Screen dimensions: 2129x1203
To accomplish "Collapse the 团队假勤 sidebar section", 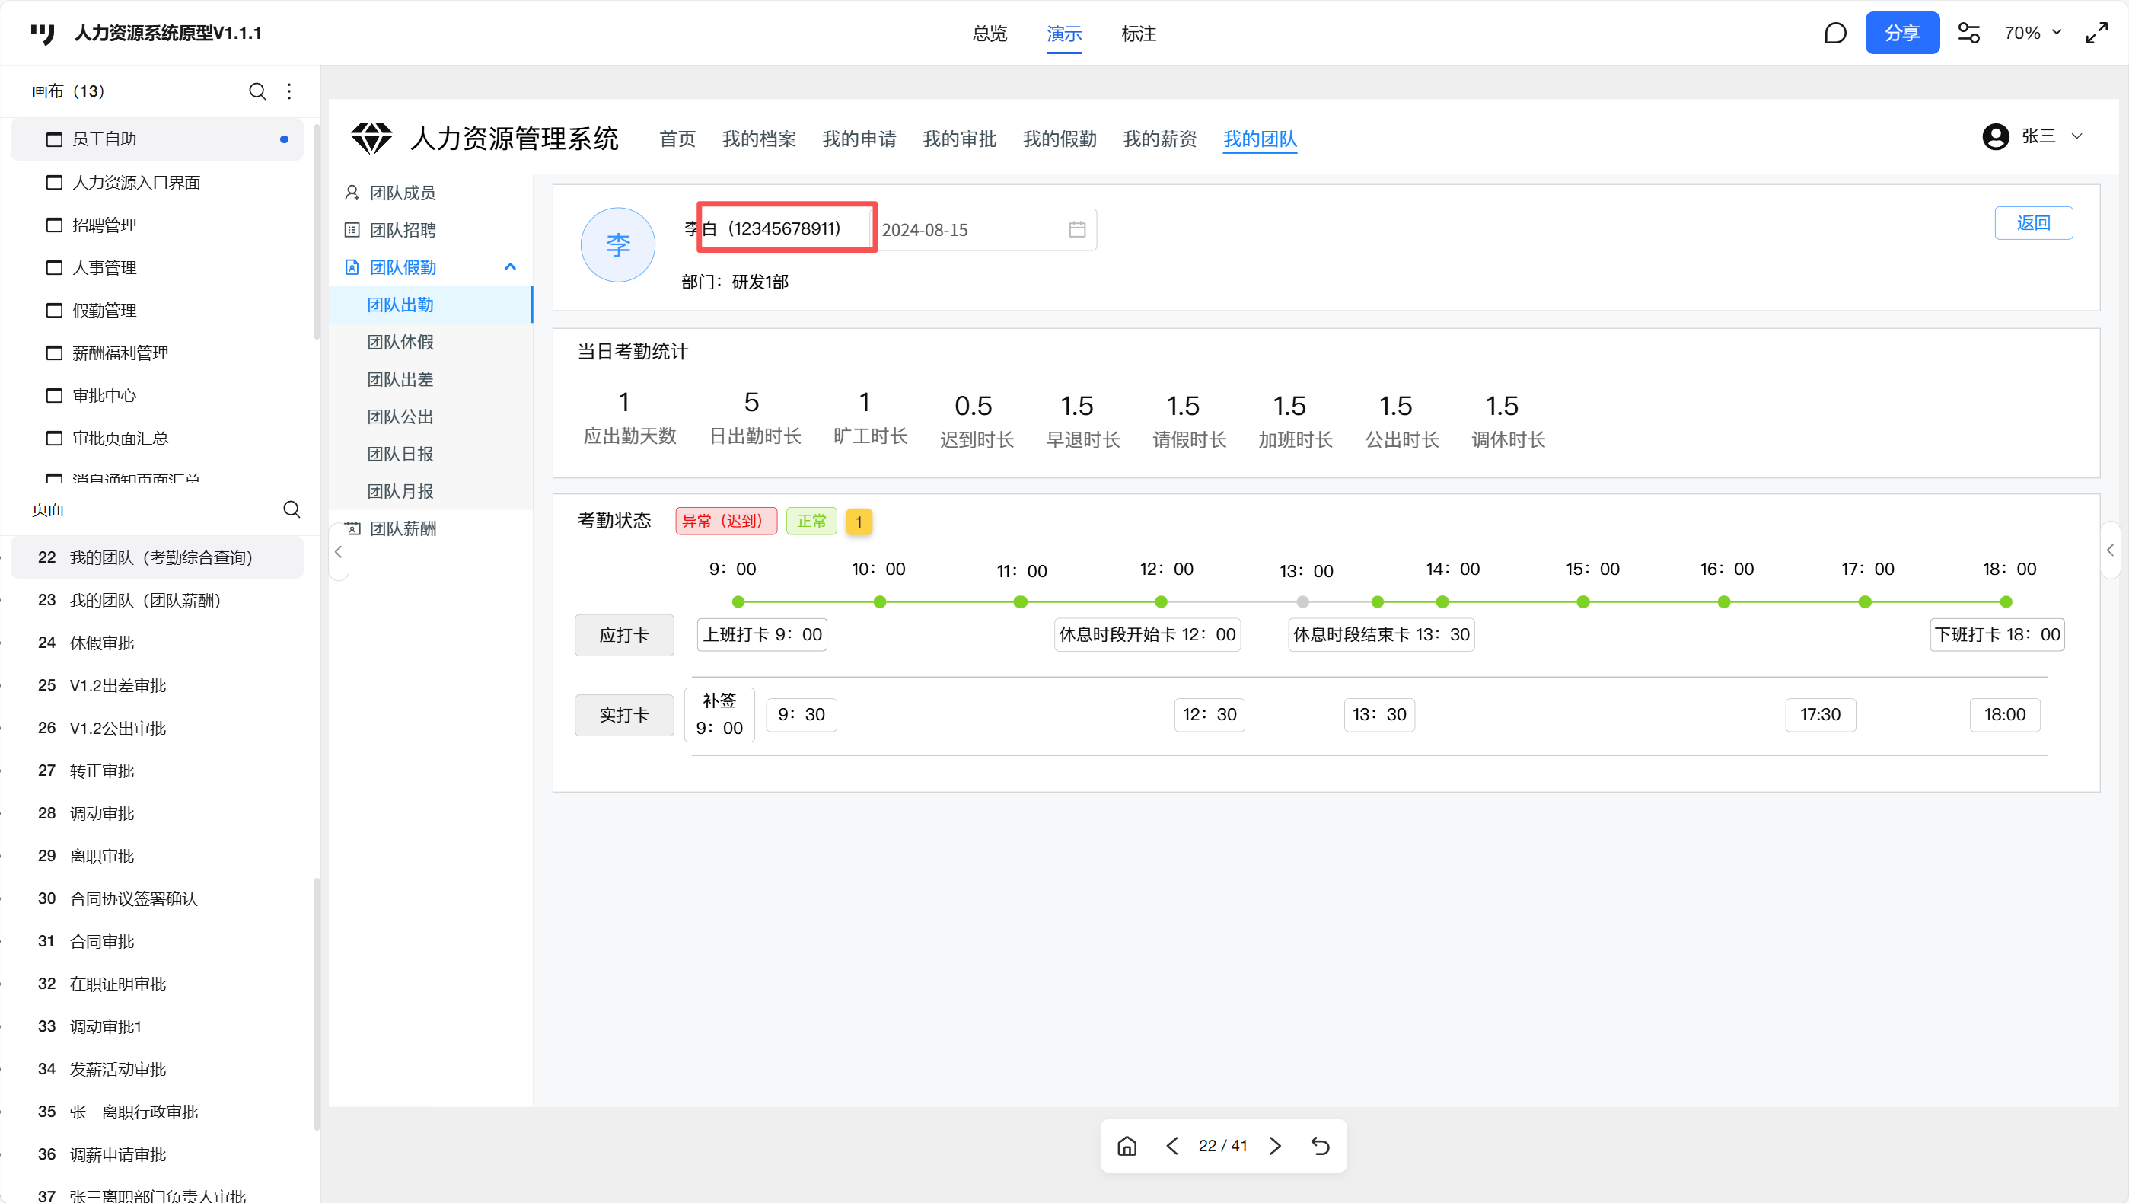I will 510,267.
